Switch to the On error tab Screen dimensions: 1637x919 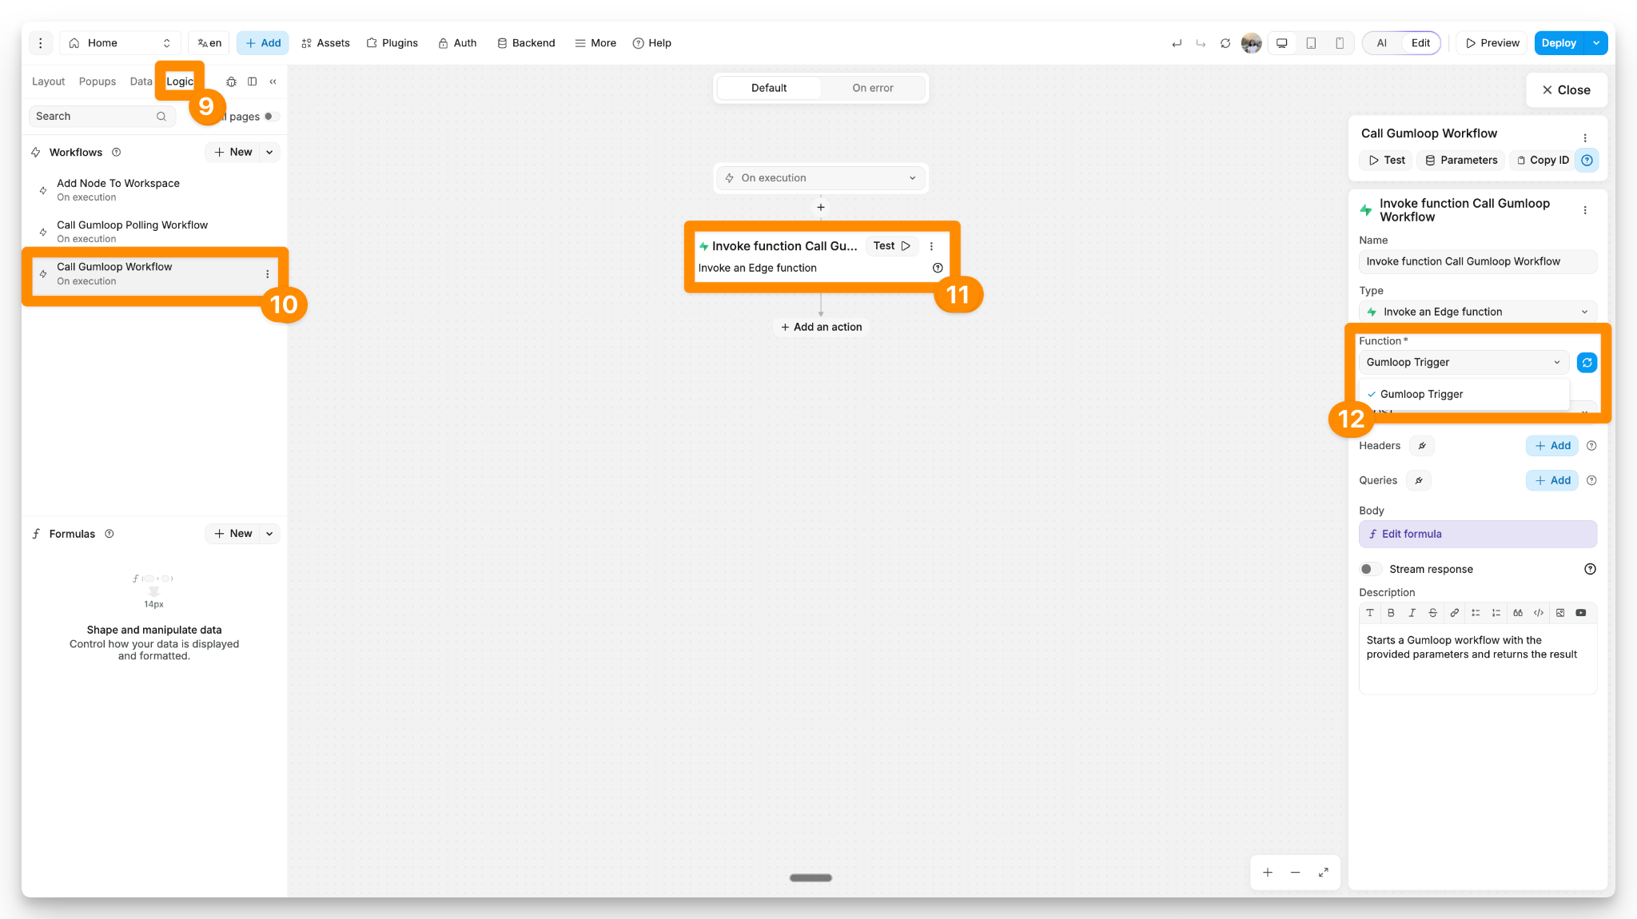pos(872,88)
